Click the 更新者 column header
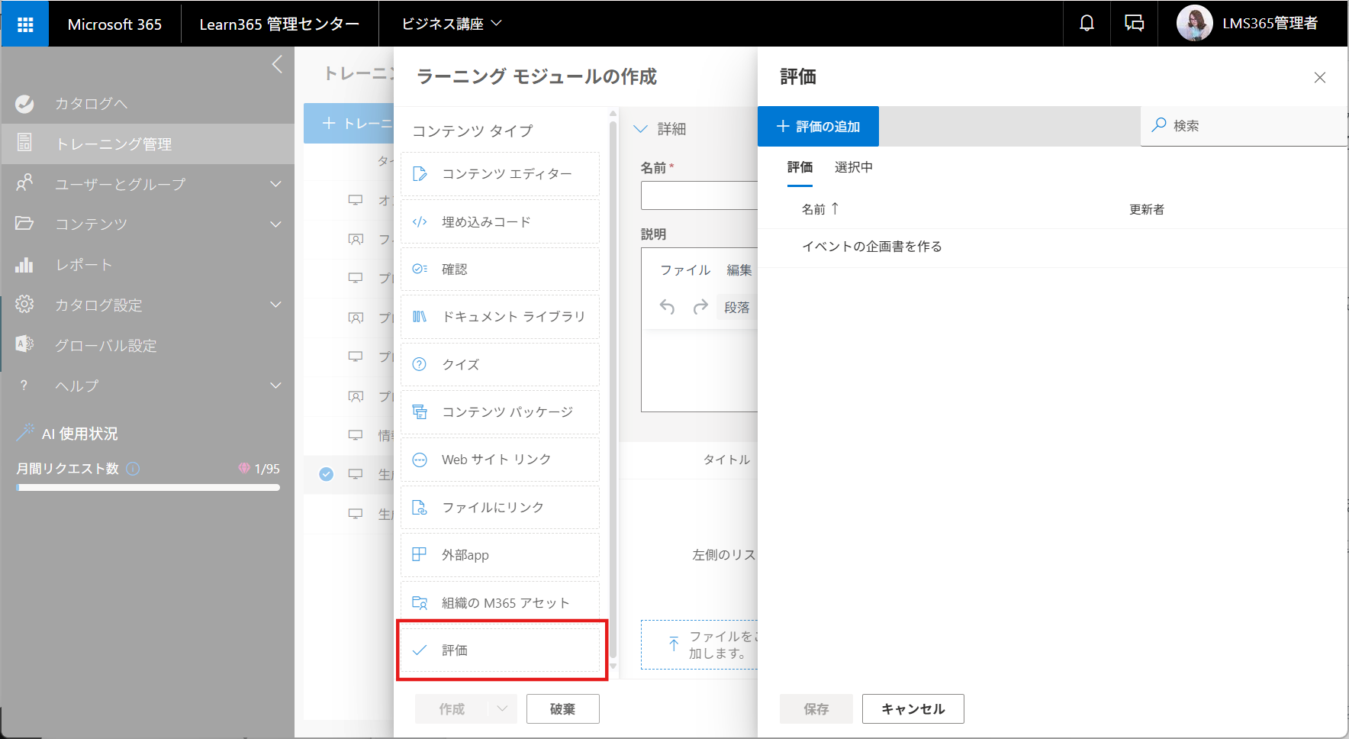Viewport: 1349px width, 739px height. (1147, 209)
